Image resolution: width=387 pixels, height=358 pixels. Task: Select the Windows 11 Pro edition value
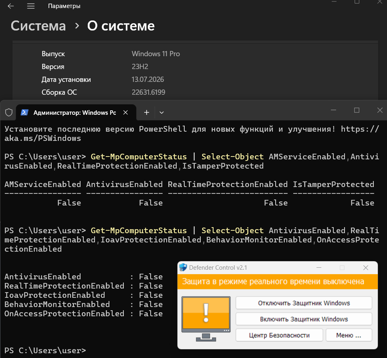point(156,54)
